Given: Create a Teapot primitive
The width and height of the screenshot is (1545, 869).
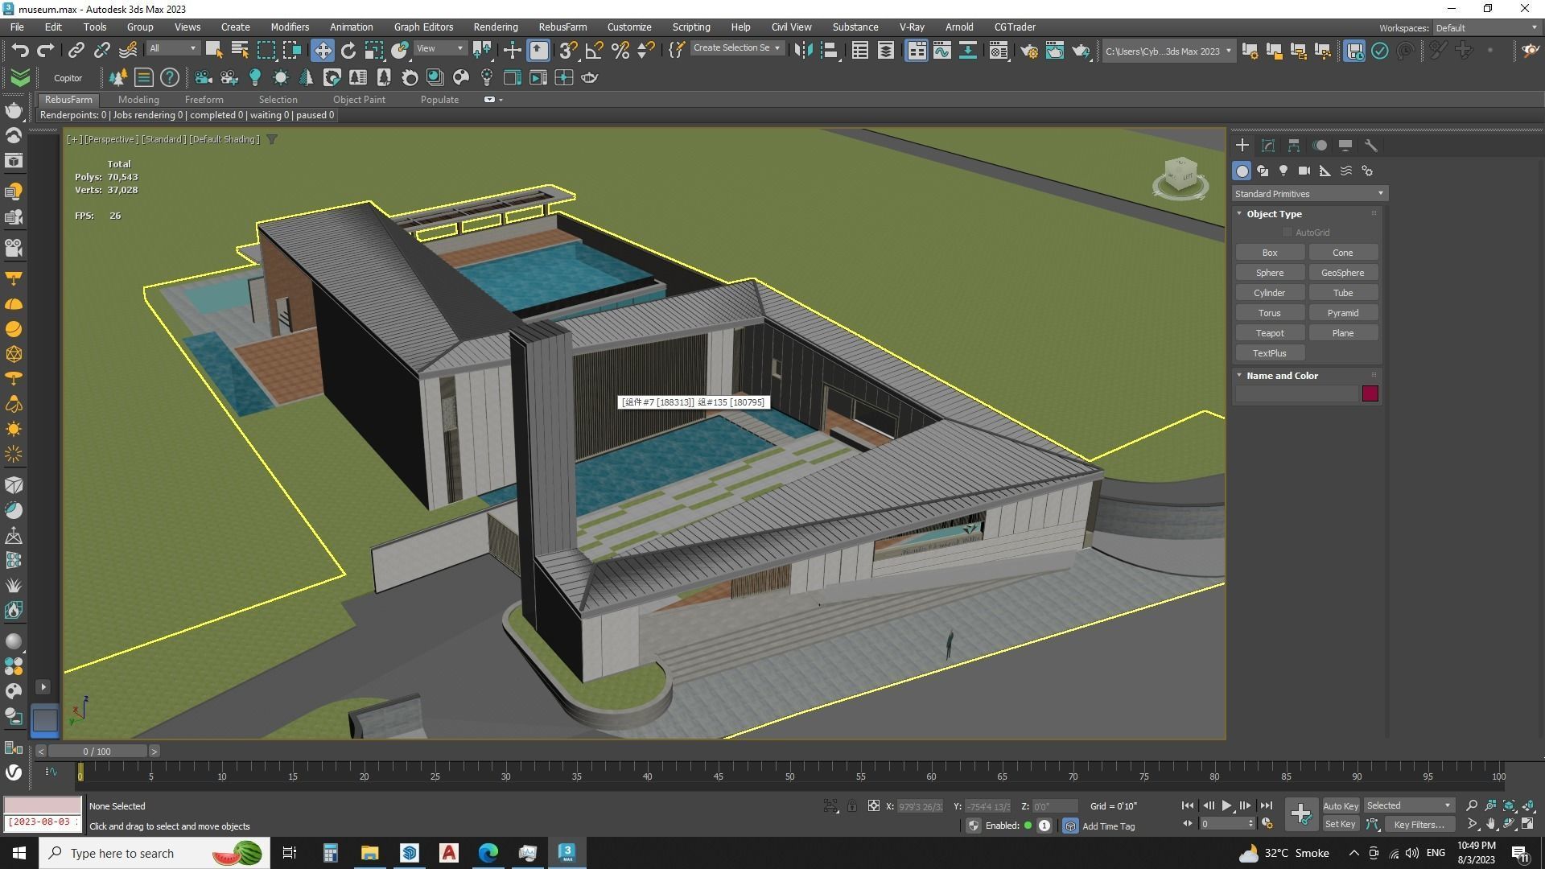Looking at the screenshot, I should [1270, 333].
